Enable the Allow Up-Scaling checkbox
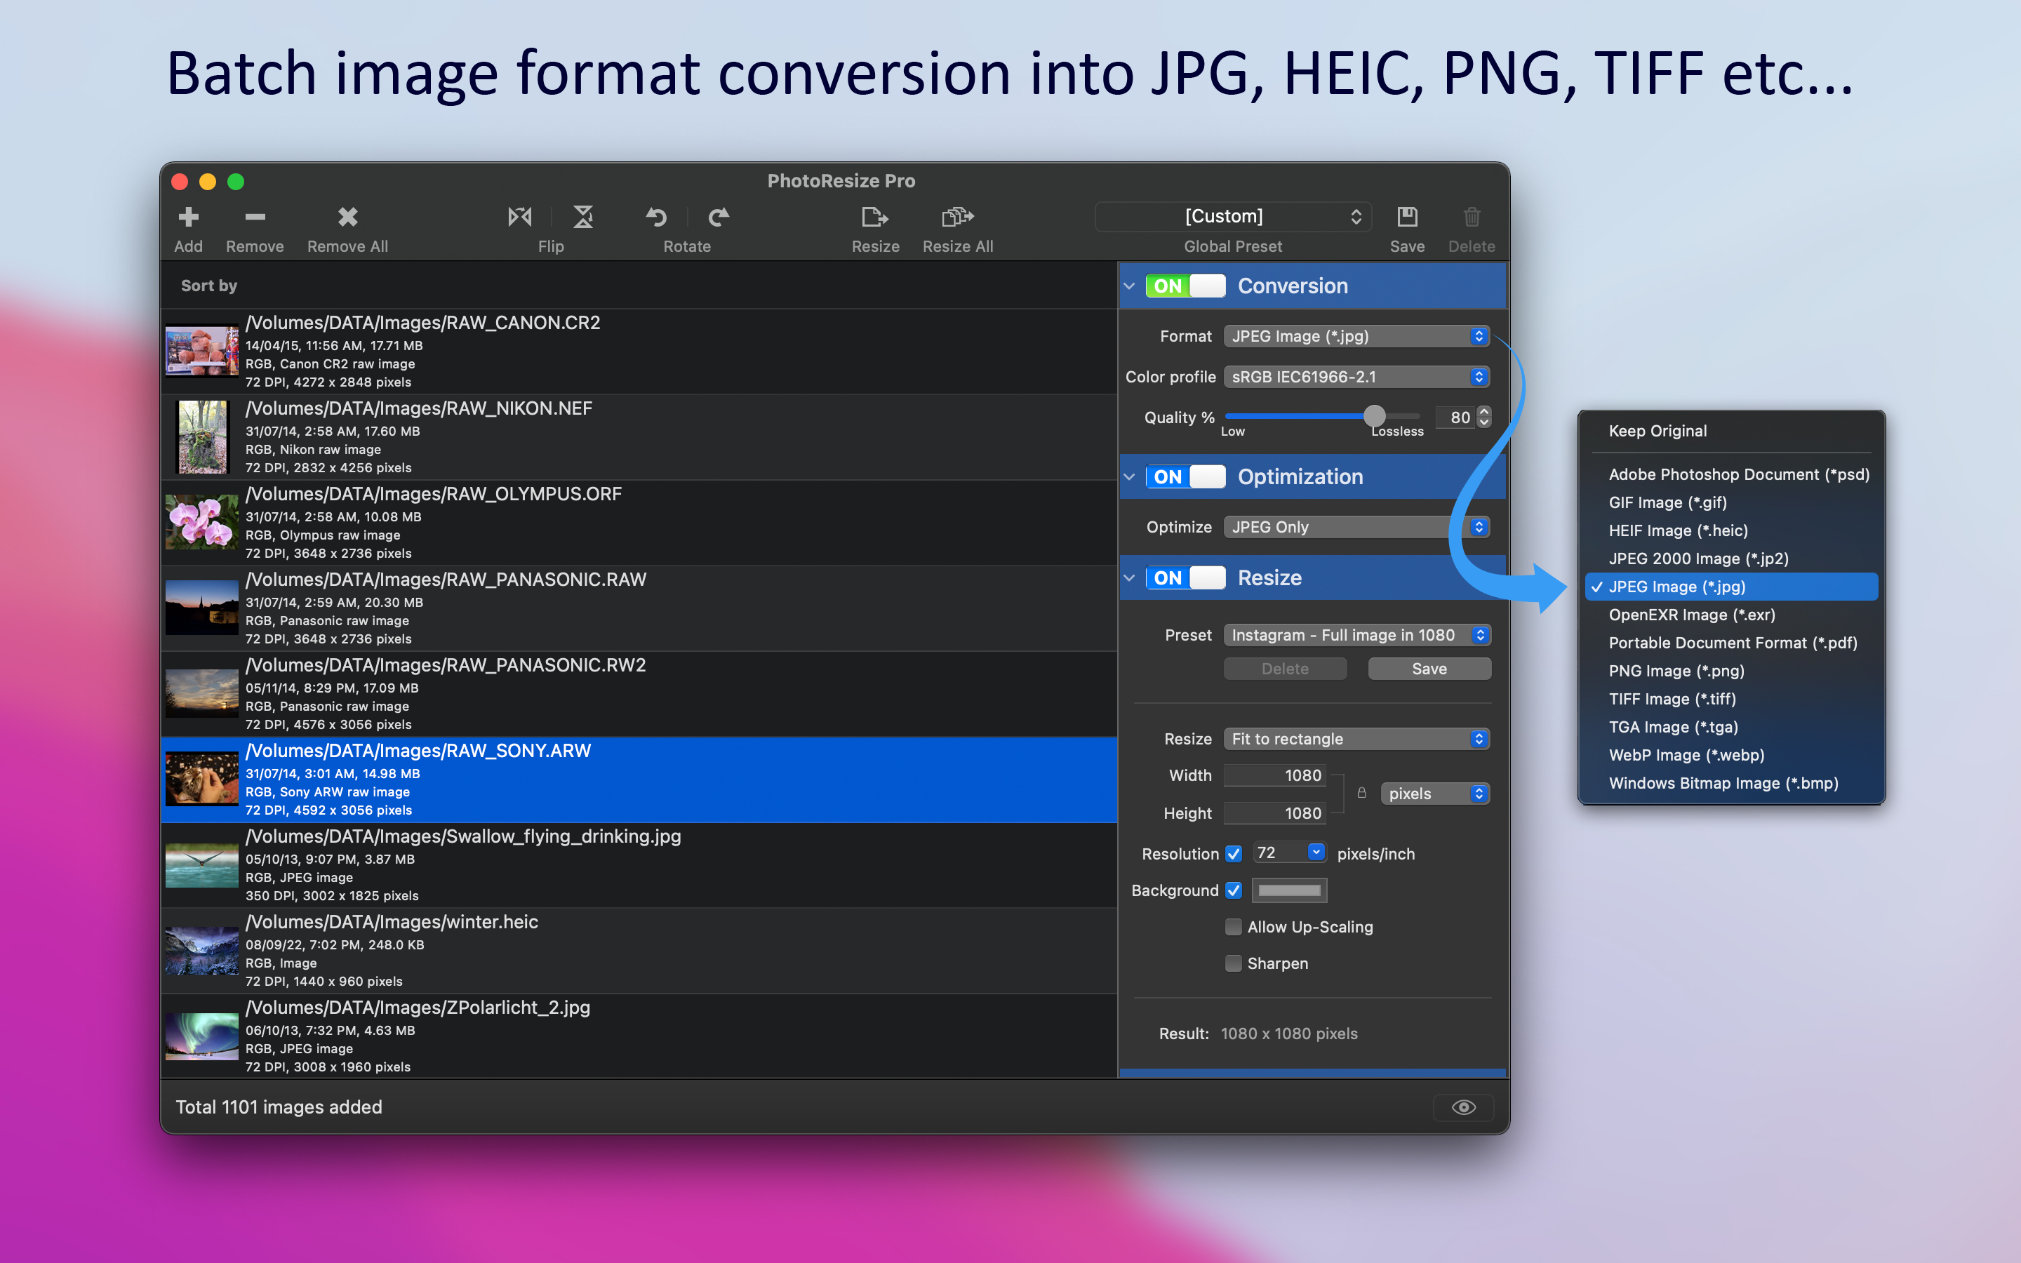The image size is (2021, 1263). pos(1233,926)
